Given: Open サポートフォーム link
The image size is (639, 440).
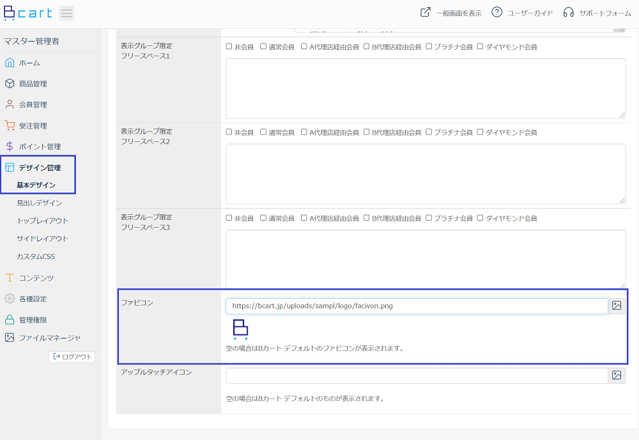Looking at the screenshot, I should (605, 13).
